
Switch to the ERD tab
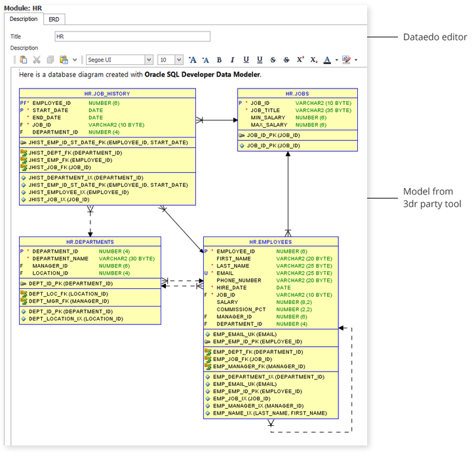[54, 20]
